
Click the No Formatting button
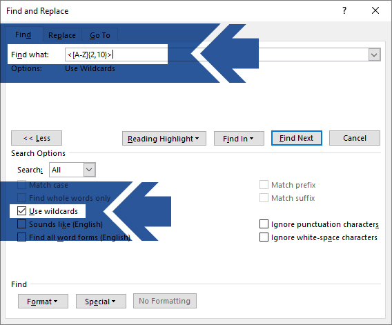tap(165, 301)
